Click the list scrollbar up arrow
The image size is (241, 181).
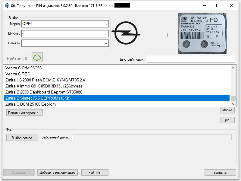233,68
